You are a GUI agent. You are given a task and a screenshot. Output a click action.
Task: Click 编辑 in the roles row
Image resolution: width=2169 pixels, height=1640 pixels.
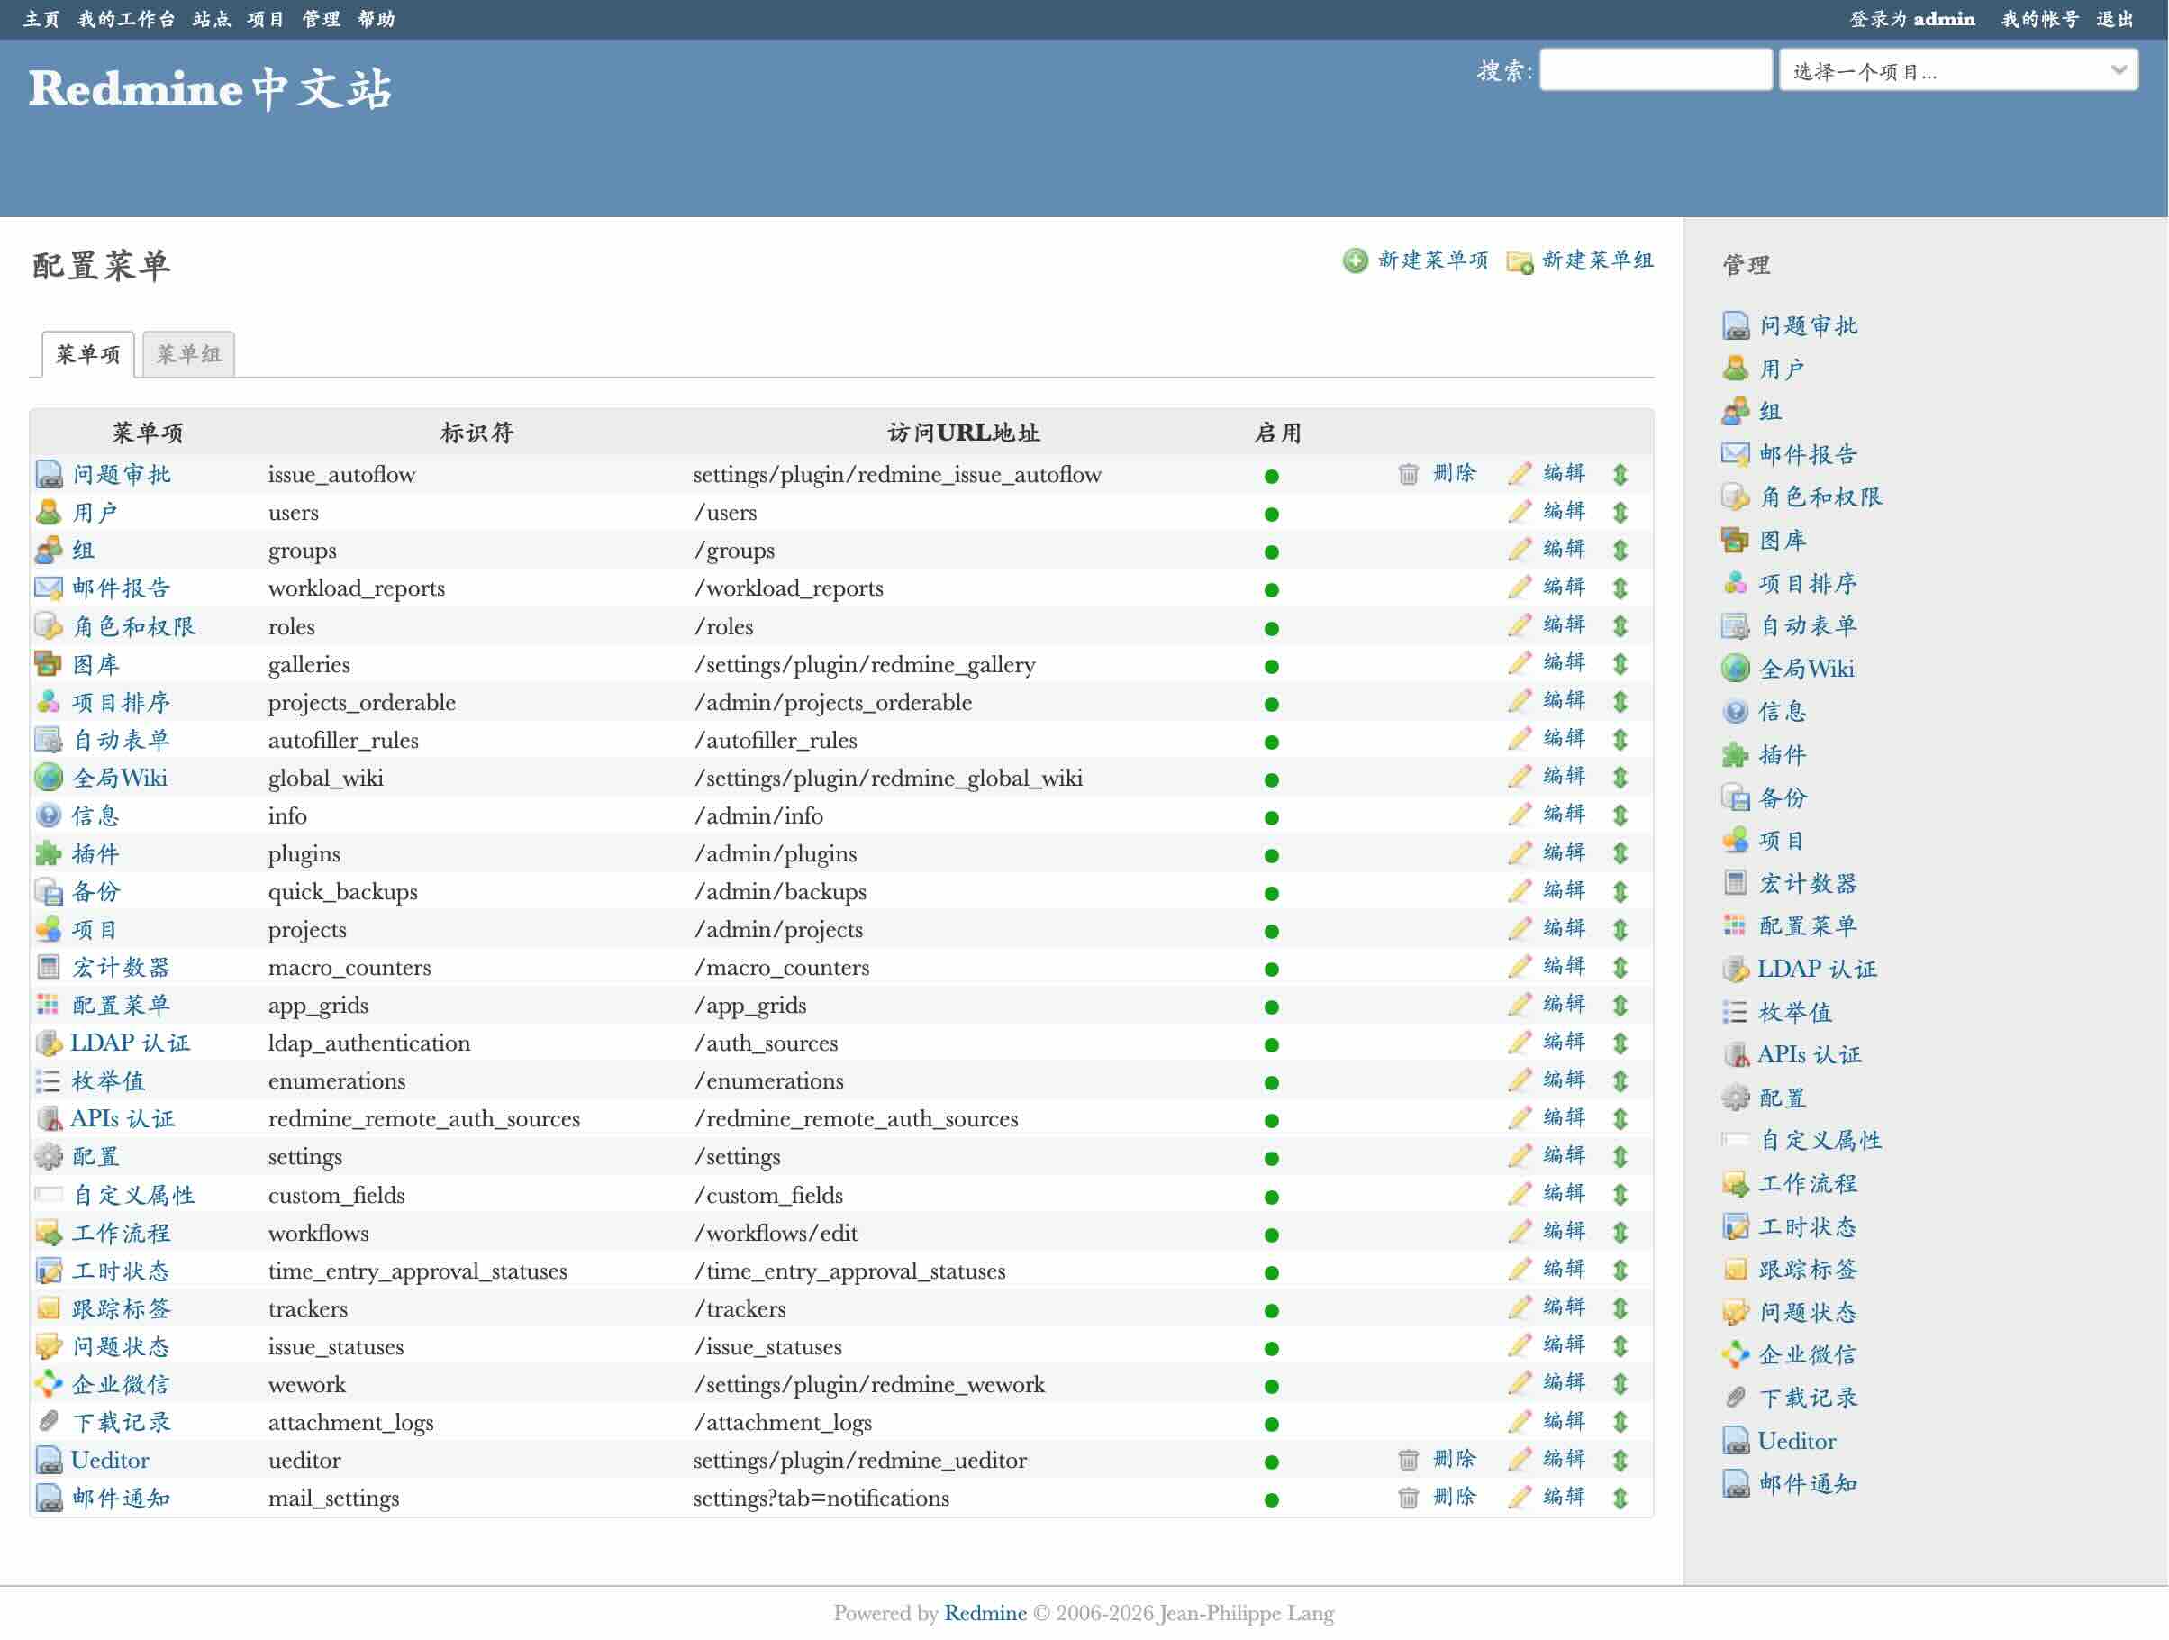point(1564,624)
